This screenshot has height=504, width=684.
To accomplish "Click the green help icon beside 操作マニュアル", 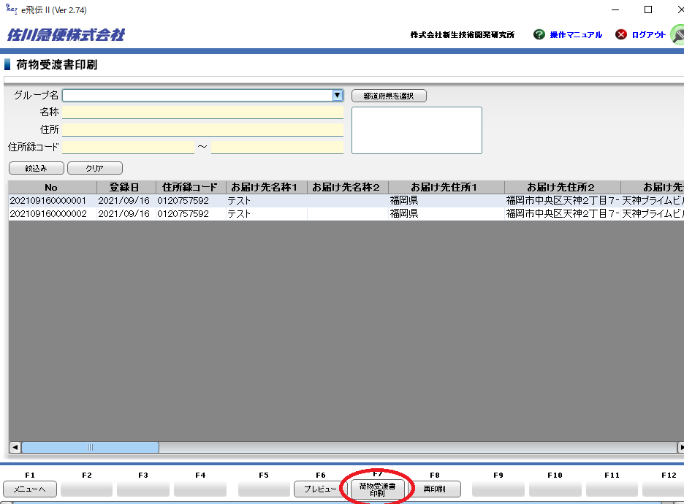I will pos(539,34).
